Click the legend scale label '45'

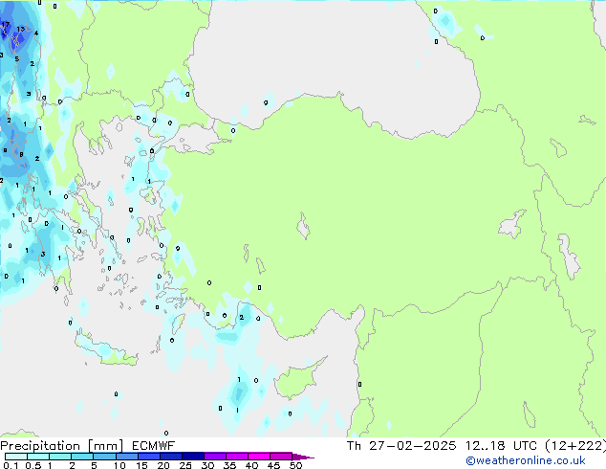[273, 465]
